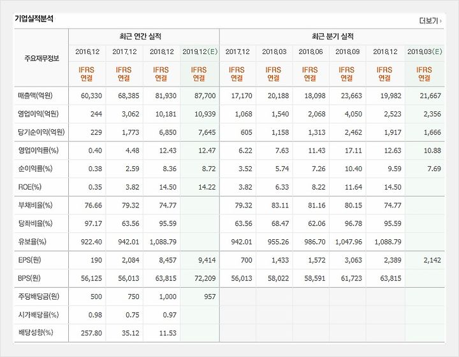Click quarterly column header 2018.09
The height and width of the screenshot is (357, 459).
[347, 52]
